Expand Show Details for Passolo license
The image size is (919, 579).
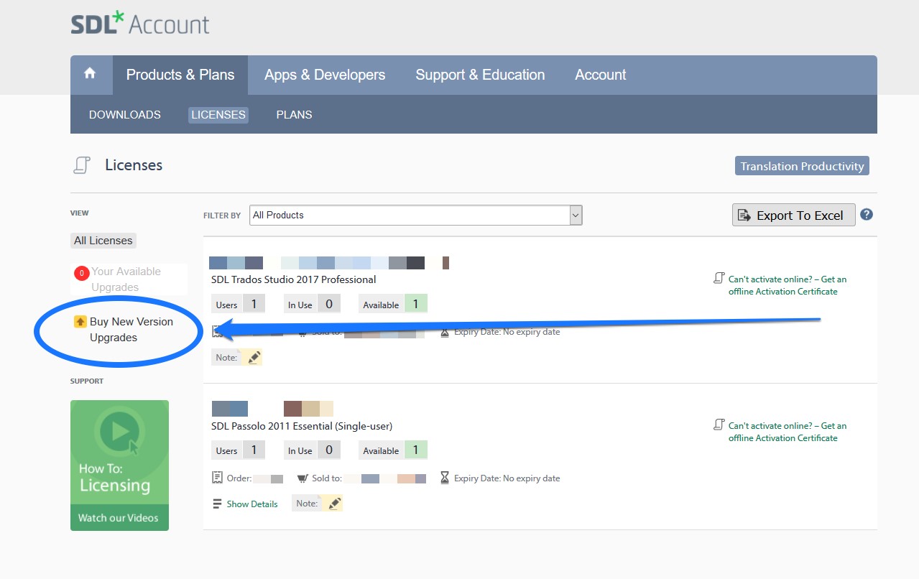[x=252, y=504]
